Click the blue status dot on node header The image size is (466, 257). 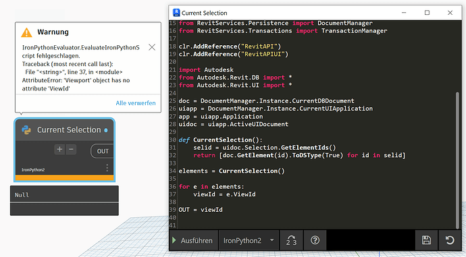(106, 130)
